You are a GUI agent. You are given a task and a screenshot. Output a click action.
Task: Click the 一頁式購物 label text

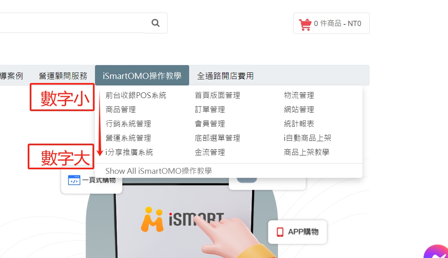point(99,180)
